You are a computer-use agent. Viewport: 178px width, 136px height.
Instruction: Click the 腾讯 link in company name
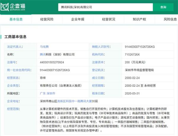click(x=43, y=54)
